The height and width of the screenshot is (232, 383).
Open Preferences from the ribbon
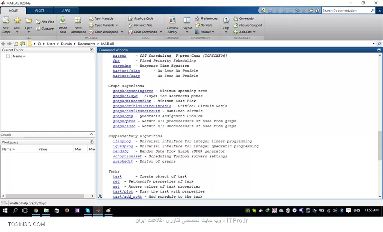(206, 19)
